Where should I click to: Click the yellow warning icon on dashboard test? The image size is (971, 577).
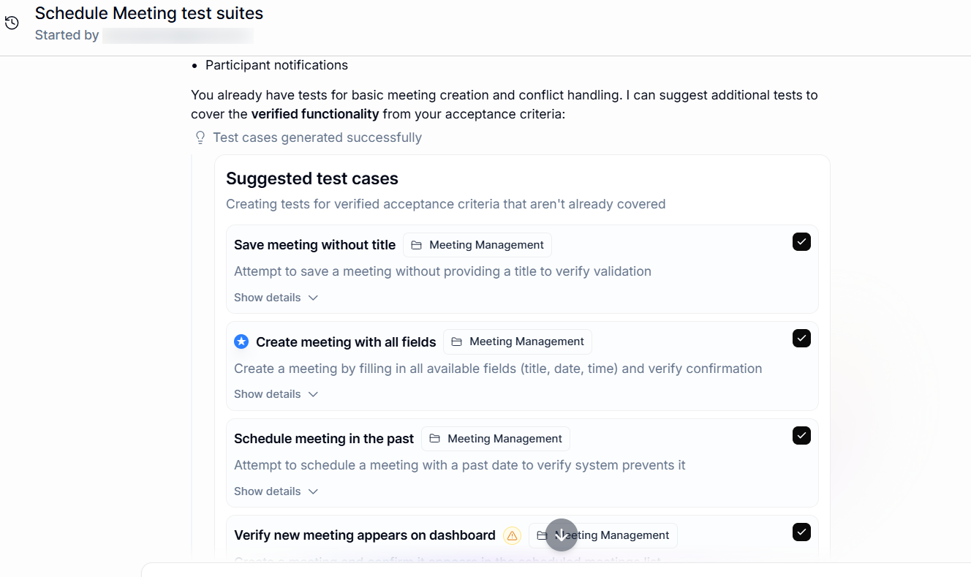pos(512,535)
